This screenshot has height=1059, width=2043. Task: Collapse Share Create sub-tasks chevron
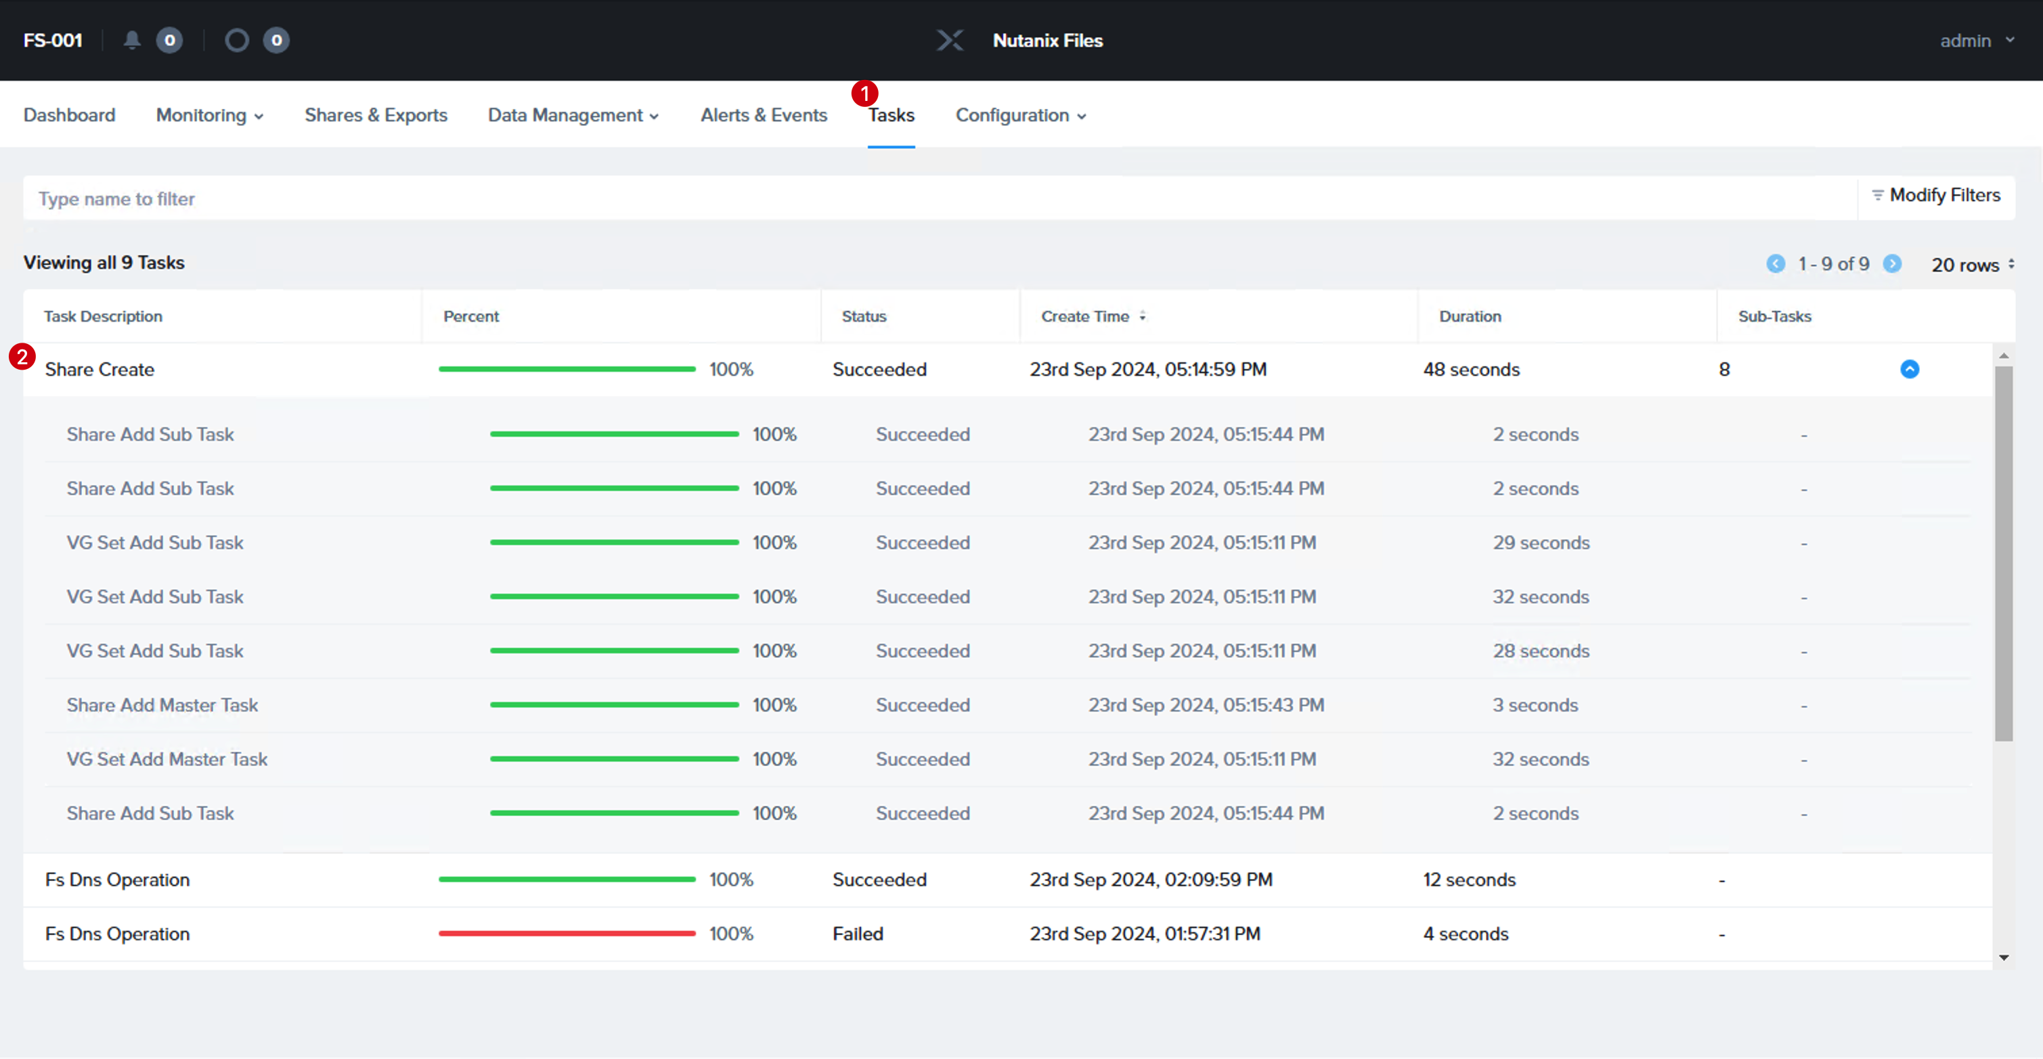coord(1910,369)
